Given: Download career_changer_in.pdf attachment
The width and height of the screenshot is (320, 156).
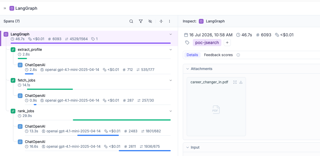Looking at the screenshot, I should (241, 82).
